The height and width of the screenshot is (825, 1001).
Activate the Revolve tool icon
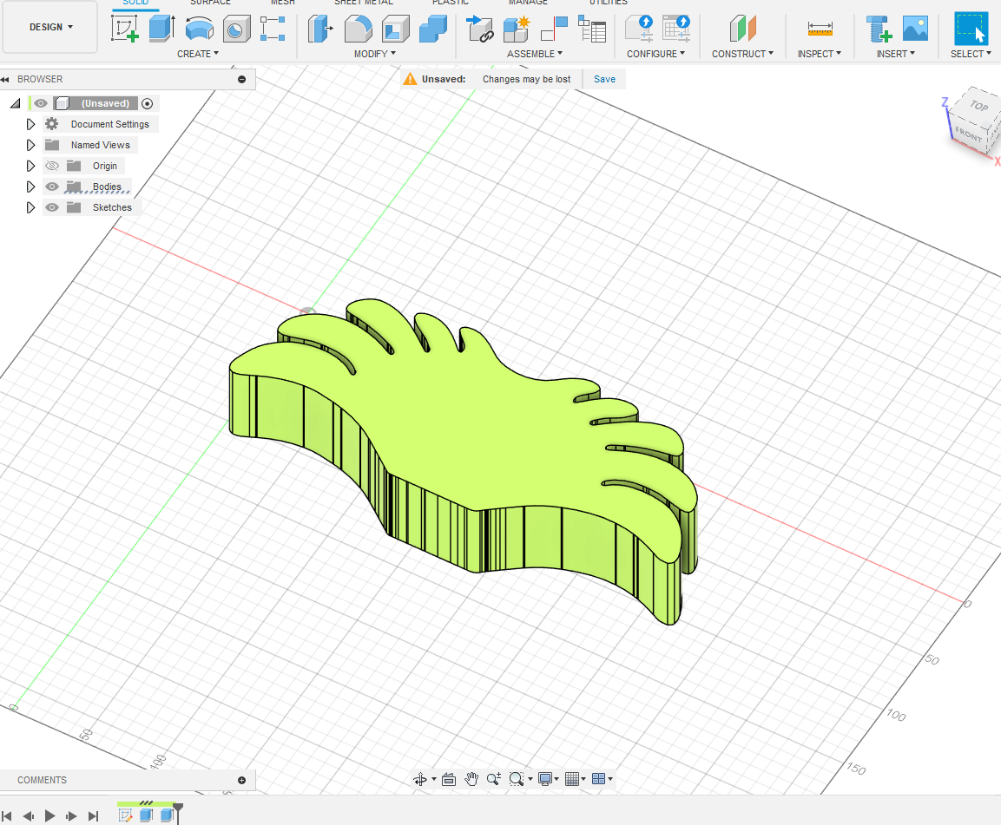coord(199,29)
